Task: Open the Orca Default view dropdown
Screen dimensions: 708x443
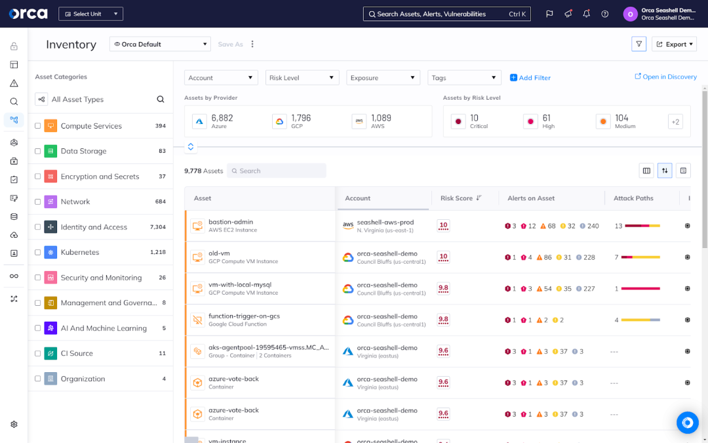Action: (161, 44)
